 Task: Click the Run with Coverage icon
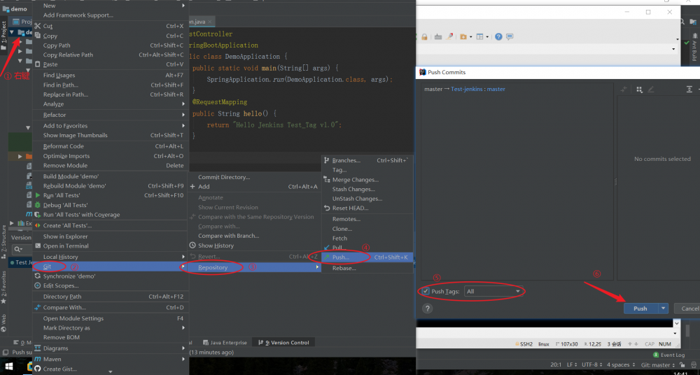coord(38,215)
